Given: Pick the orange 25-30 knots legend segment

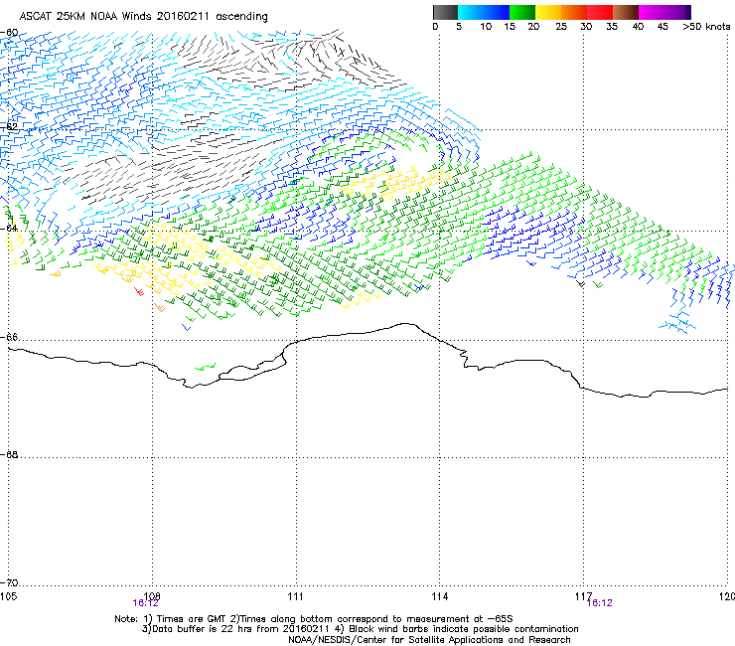Looking at the screenshot, I should point(574,12).
